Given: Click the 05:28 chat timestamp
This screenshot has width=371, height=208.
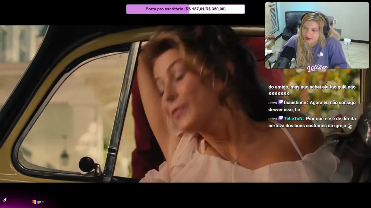Looking at the screenshot, I should tap(272, 103).
